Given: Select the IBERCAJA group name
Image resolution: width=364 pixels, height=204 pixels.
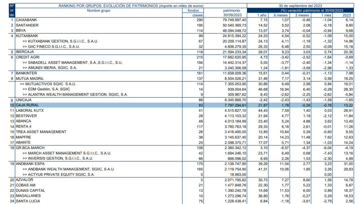Looking at the screenshot, I should 25,52.
